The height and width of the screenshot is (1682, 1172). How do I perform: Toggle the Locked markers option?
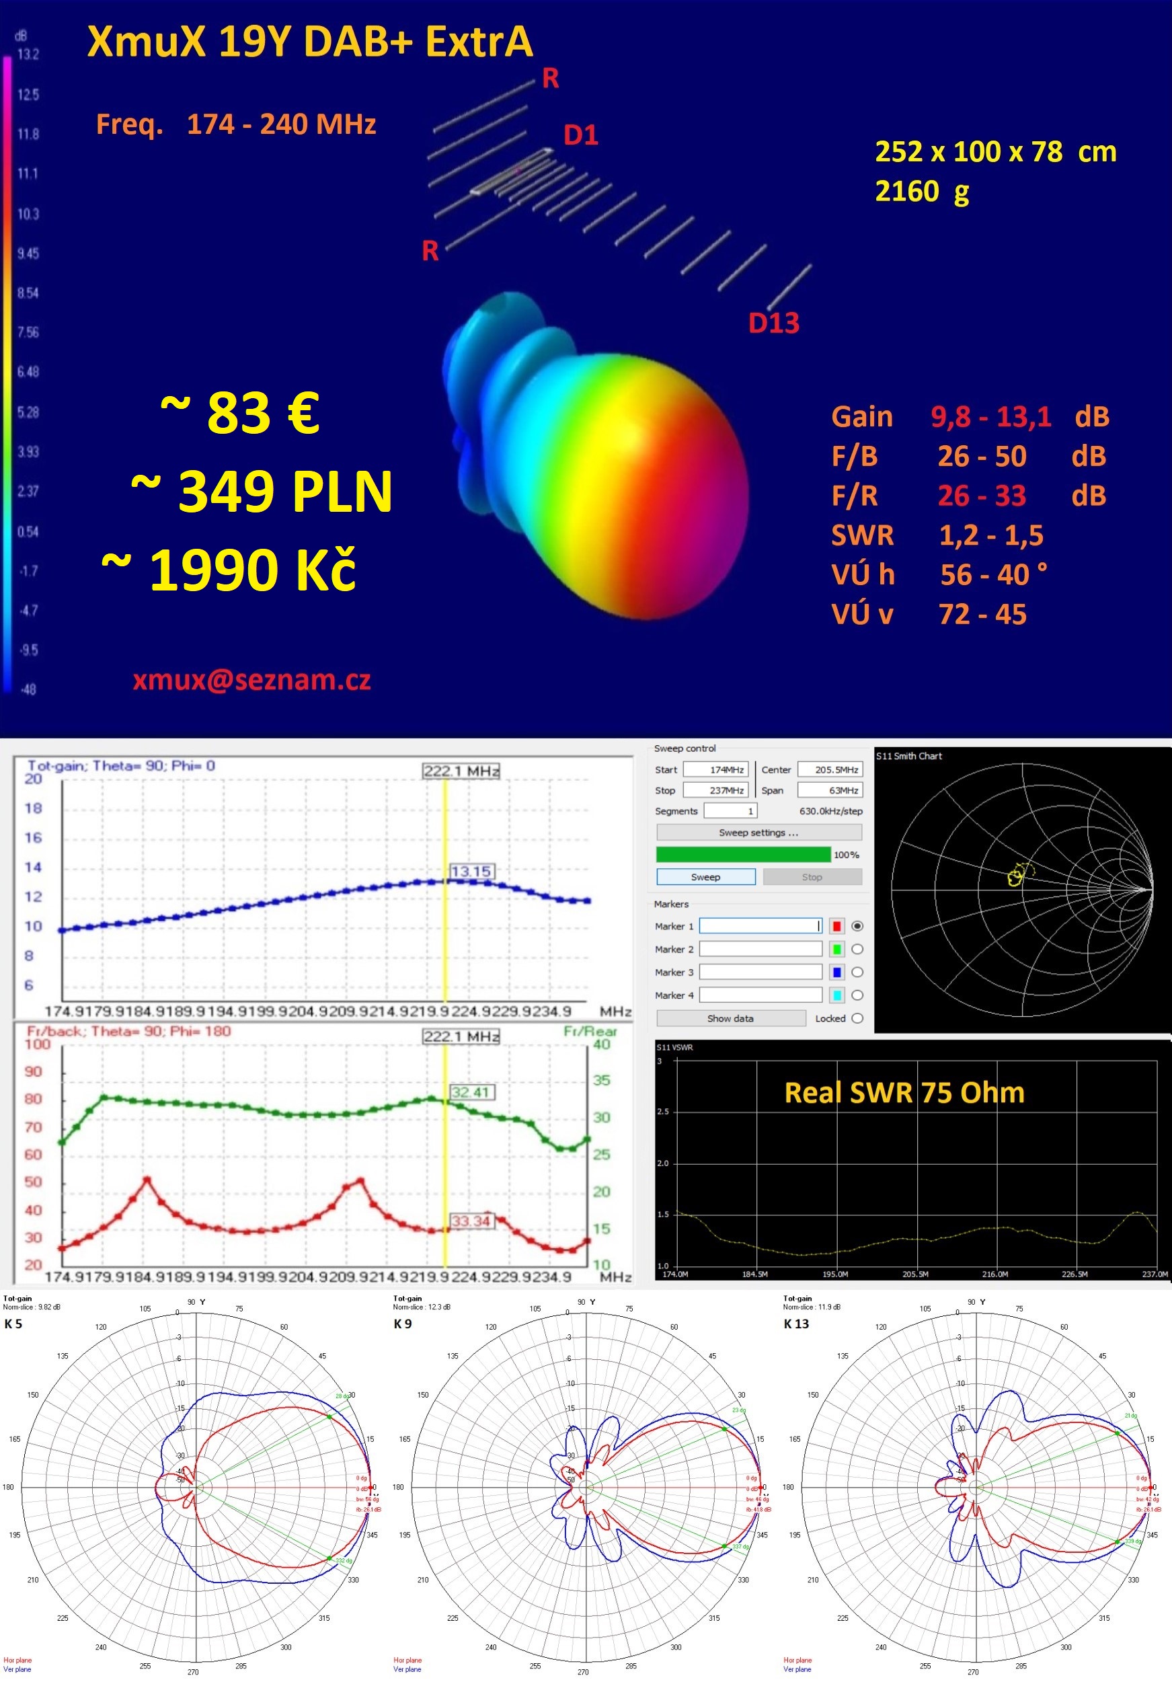tap(858, 1018)
